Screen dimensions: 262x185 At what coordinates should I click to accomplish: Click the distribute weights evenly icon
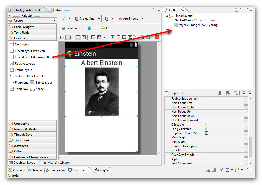click(x=112, y=37)
